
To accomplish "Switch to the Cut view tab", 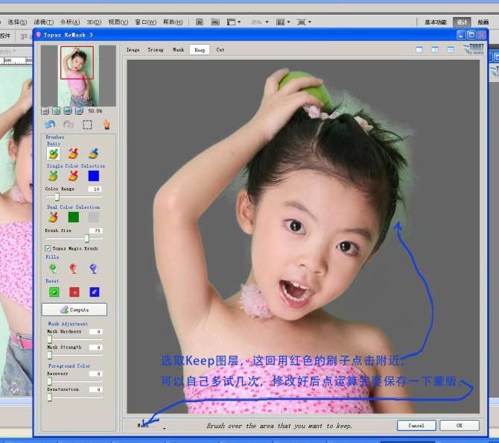I will [x=220, y=50].
